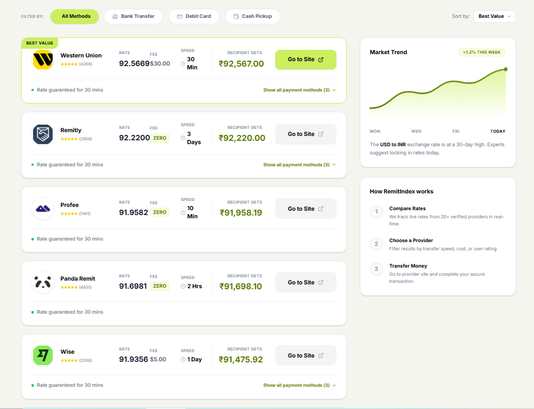This screenshot has width=534, height=409.
Task: Click the Profee mountain logo icon
Action: 43,209
